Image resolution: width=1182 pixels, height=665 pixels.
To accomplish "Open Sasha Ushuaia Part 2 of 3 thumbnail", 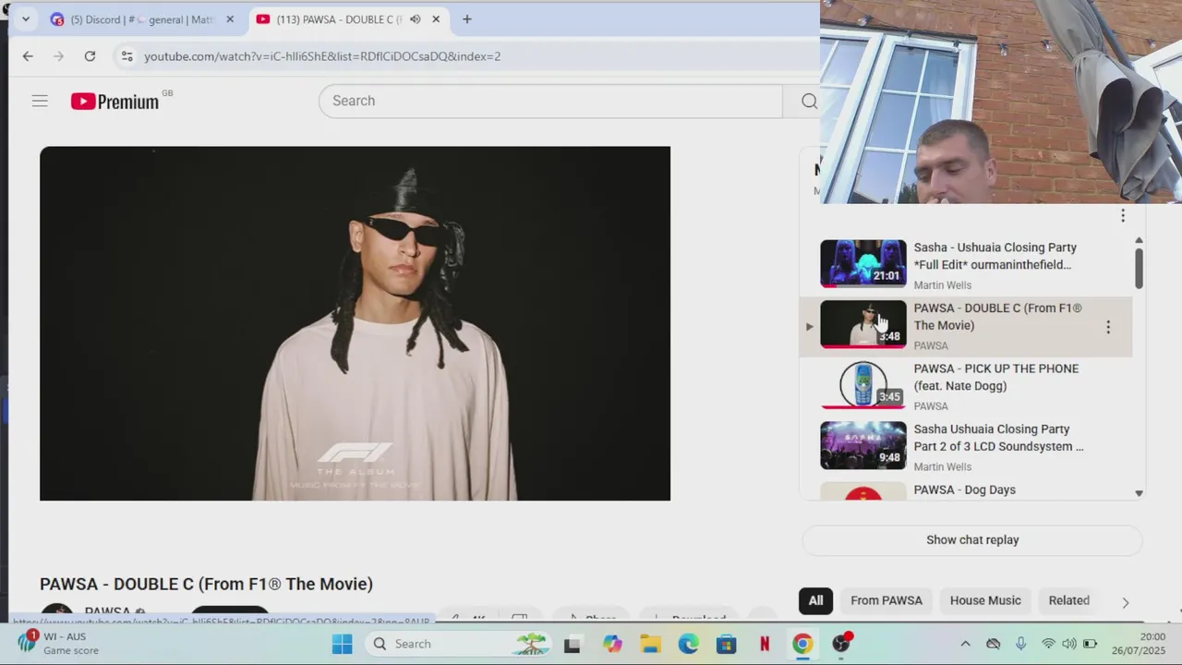I will pyautogui.click(x=863, y=445).
